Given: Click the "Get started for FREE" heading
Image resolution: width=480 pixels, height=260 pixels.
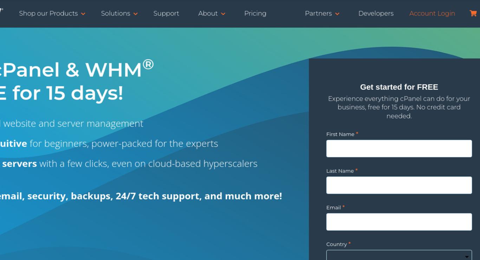Looking at the screenshot, I should tap(399, 87).
